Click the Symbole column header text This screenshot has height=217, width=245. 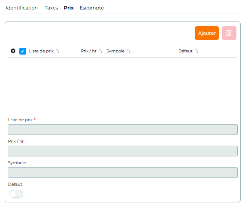[x=115, y=51]
